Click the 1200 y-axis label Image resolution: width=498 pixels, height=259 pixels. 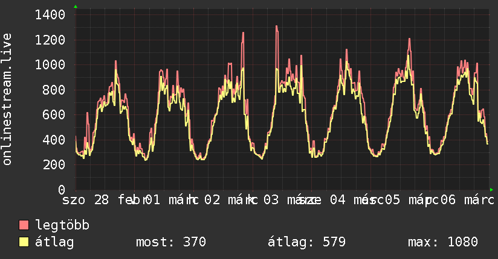[50, 40]
